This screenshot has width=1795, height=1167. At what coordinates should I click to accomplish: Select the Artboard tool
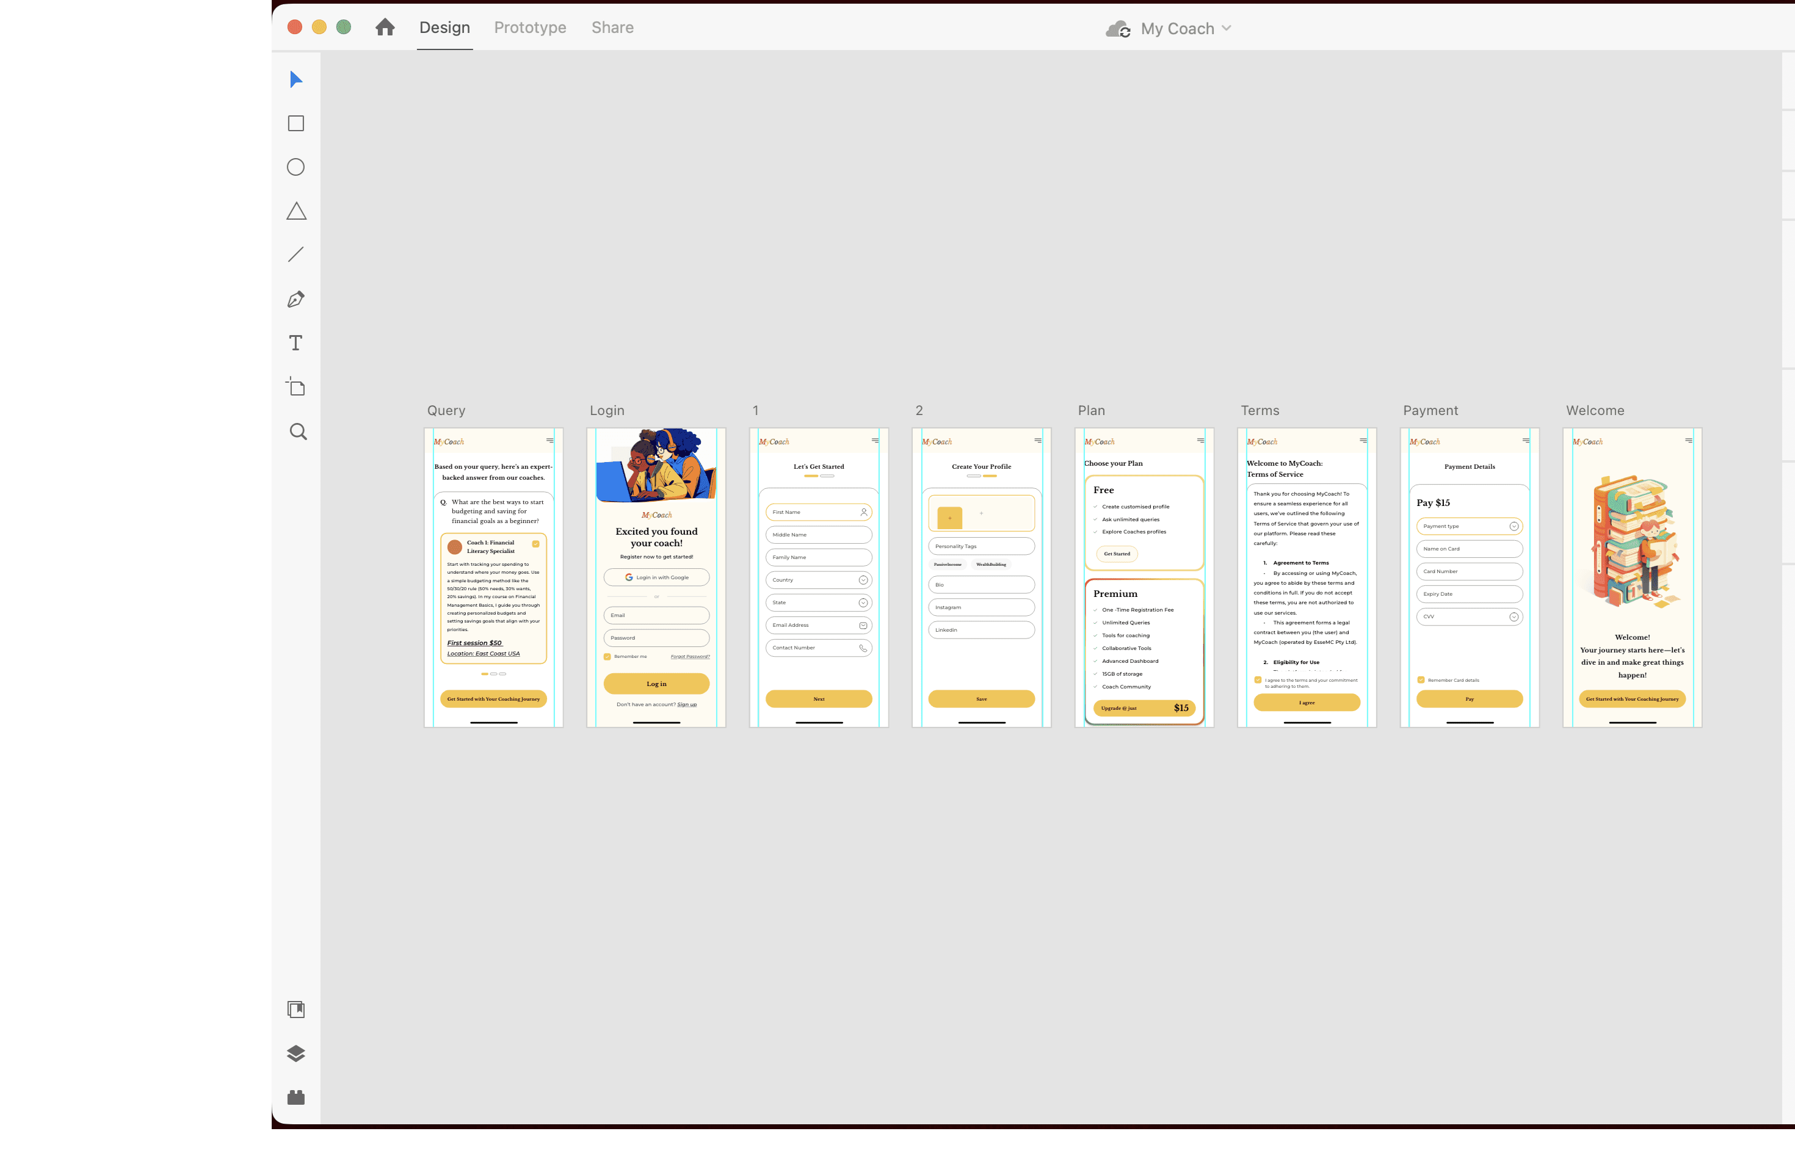click(x=296, y=387)
